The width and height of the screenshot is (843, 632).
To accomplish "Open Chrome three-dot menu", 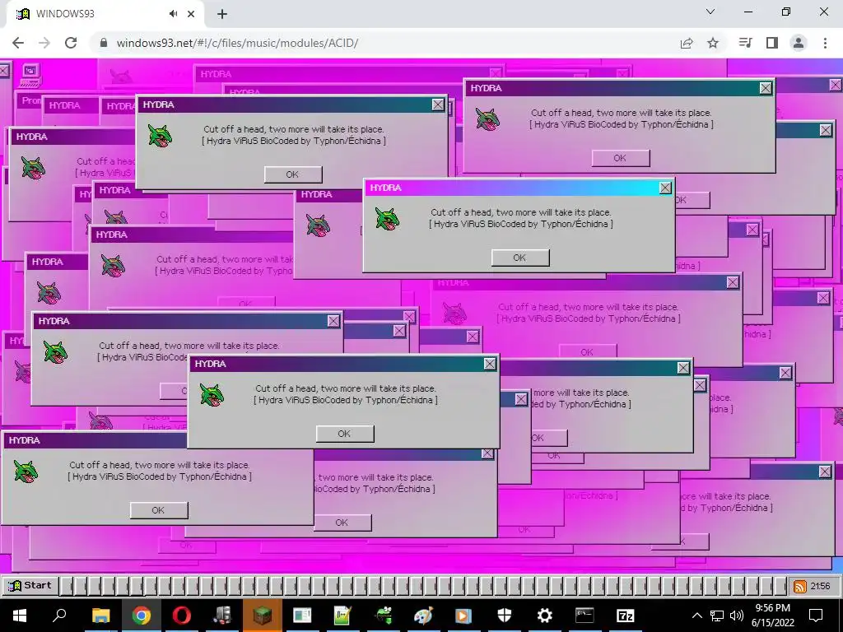I will coord(825,43).
